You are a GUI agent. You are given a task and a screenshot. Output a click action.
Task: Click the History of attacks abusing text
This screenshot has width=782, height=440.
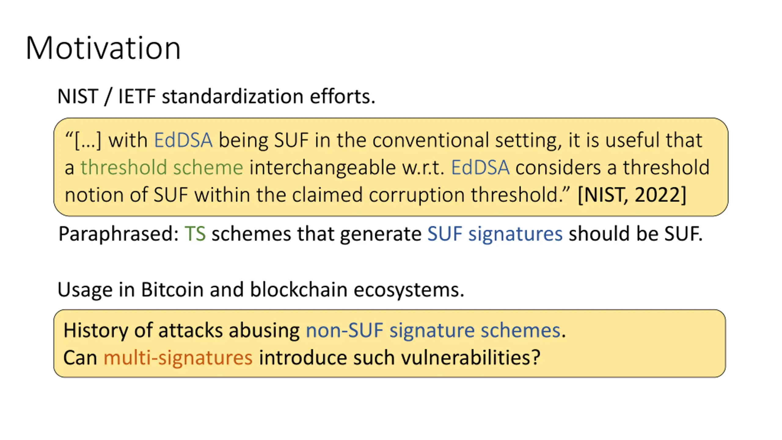(182, 331)
